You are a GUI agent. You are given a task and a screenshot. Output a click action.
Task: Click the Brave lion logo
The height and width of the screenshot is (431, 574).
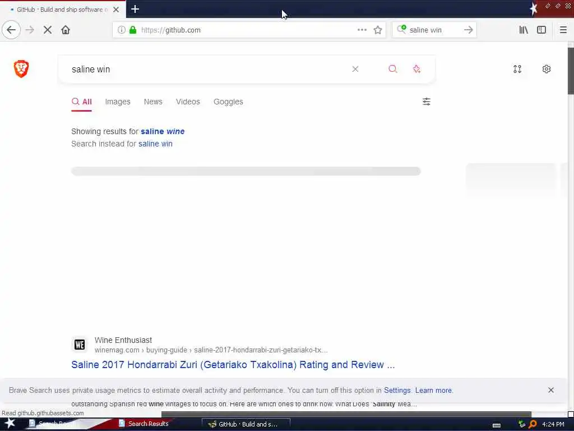coord(21,69)
